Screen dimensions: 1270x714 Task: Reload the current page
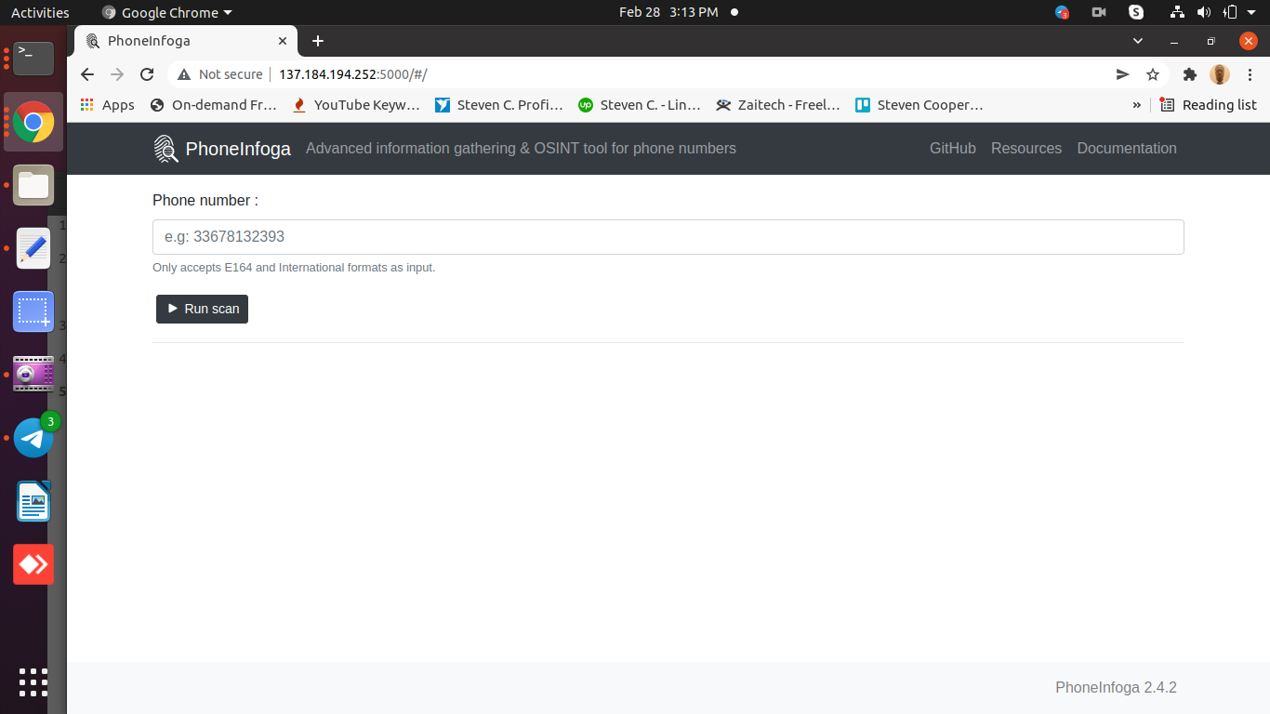pyautogui.click(x=147, y=74)
